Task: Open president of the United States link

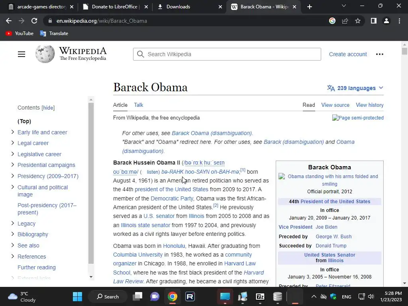Action: 171,189
